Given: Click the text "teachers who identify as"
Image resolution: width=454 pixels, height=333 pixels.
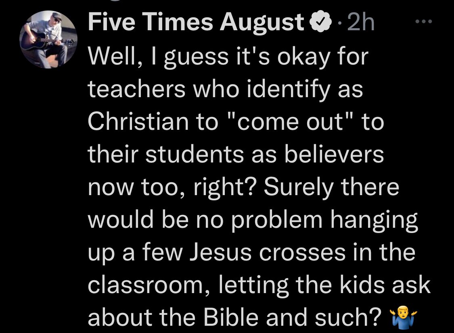Looking at the screenshot, I should [225, 89].
